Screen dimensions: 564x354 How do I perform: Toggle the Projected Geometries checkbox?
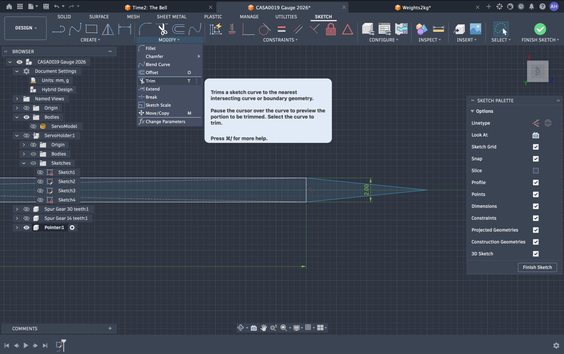coord(536,230)
